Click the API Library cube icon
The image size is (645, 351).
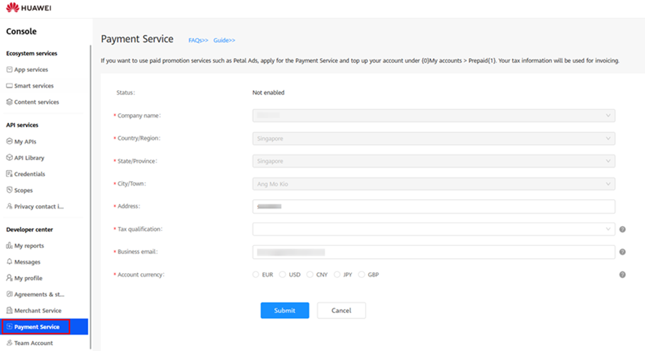pos(9,158)
